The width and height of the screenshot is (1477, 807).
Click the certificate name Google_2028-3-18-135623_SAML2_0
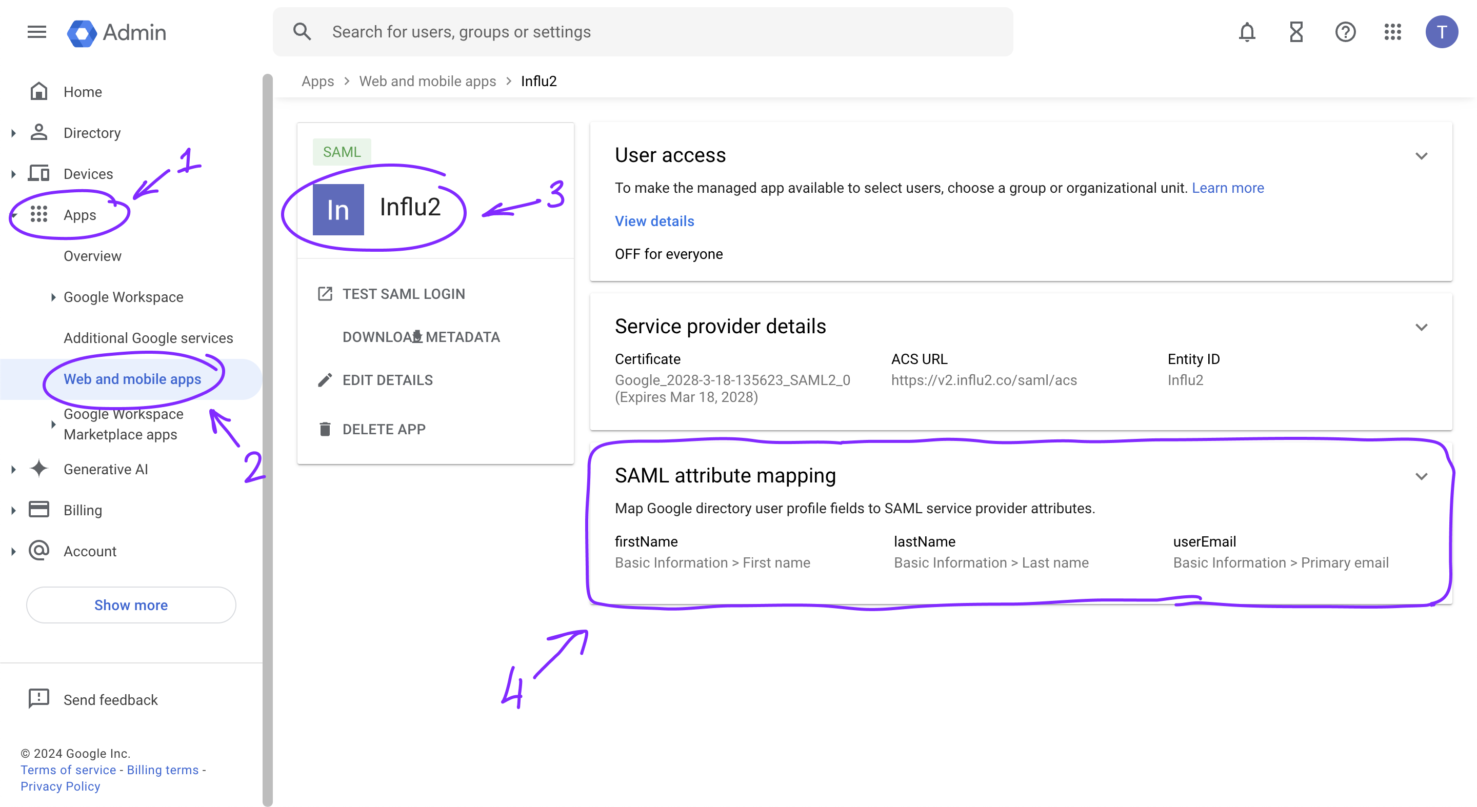[732, 380]
